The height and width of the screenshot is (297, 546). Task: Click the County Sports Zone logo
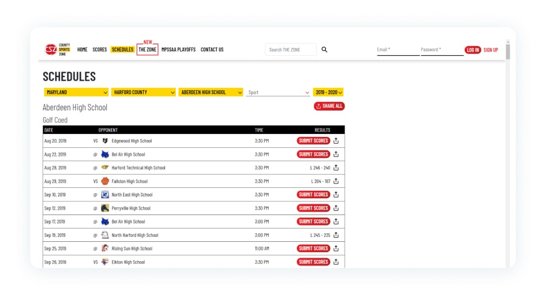tap(58, 50)
